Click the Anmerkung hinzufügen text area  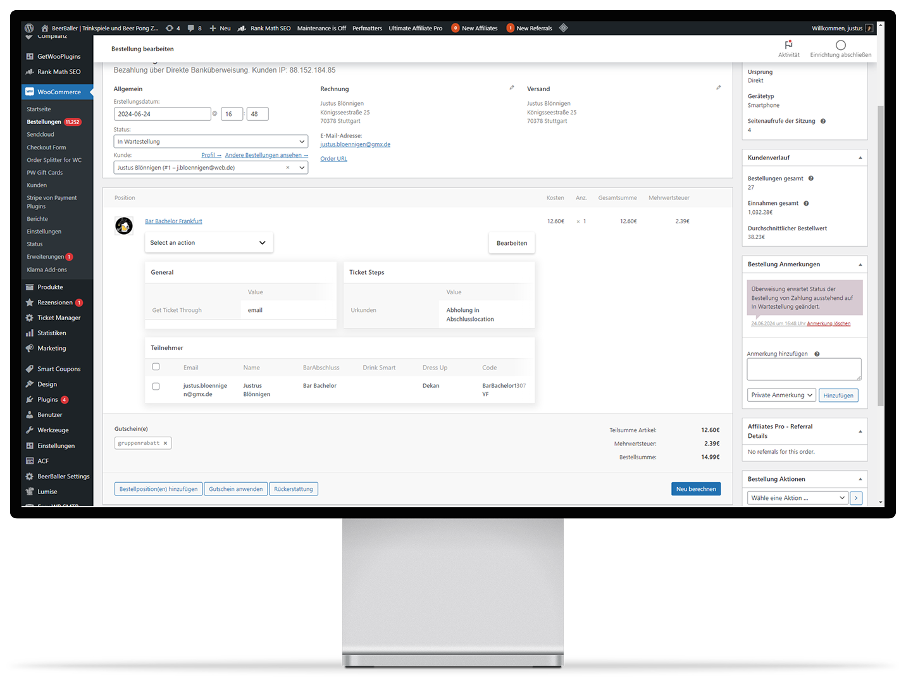point(804,369)
